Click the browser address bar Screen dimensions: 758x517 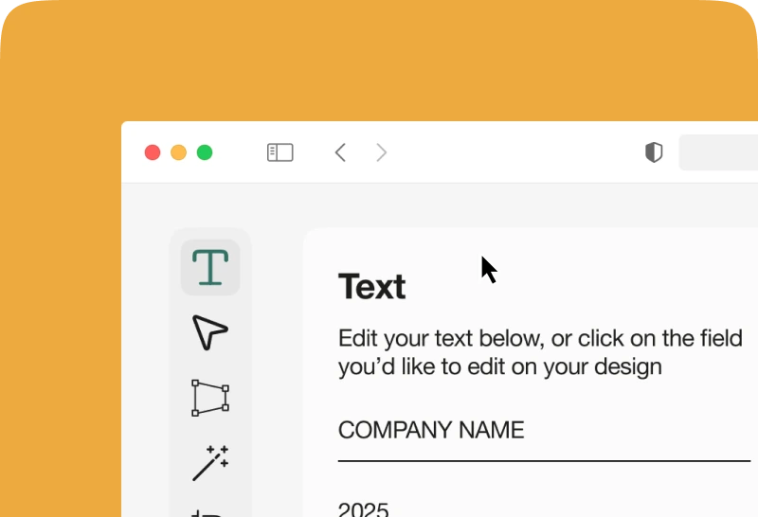click(720, 152)
